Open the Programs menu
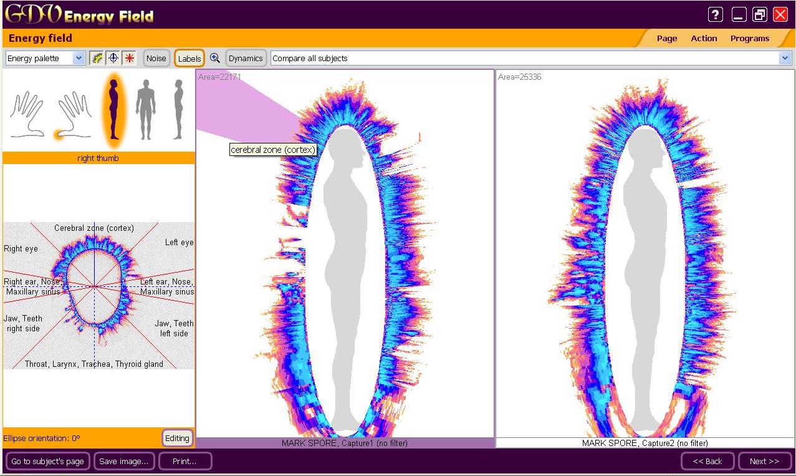 pyautogui.click(x=750, y=38)
